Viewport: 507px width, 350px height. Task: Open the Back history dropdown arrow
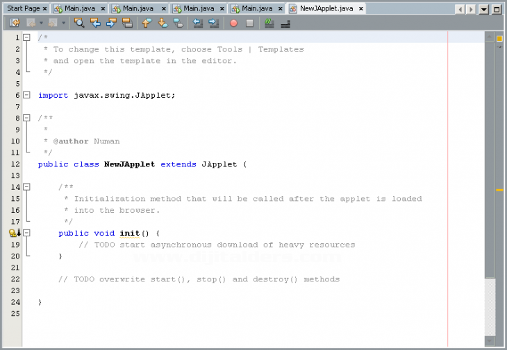41,23
